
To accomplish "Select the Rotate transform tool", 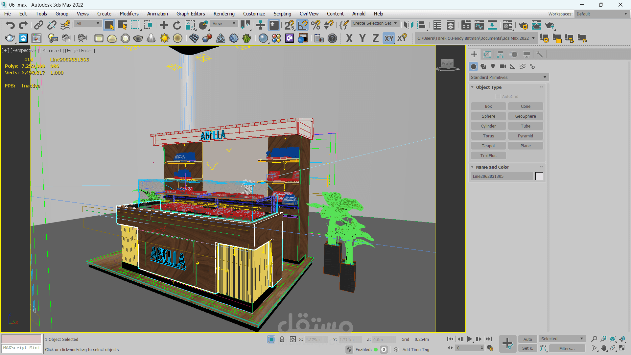I will point(177,25).
